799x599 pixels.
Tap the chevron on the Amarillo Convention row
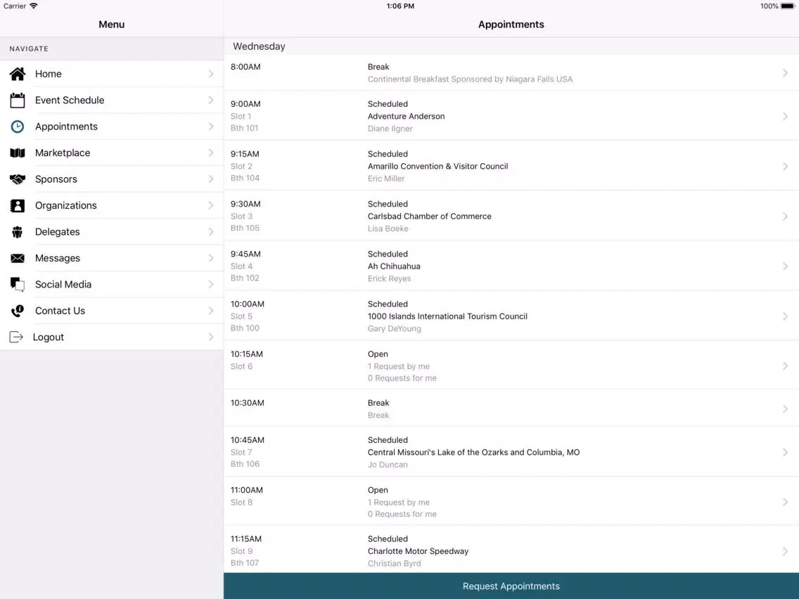[785, 166]
